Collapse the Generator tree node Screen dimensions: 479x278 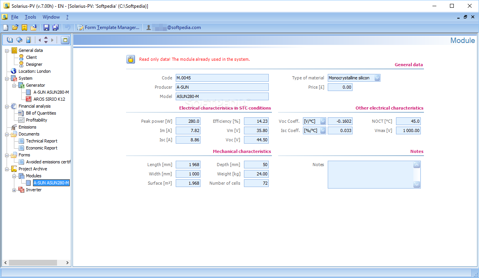coord(14,85)
